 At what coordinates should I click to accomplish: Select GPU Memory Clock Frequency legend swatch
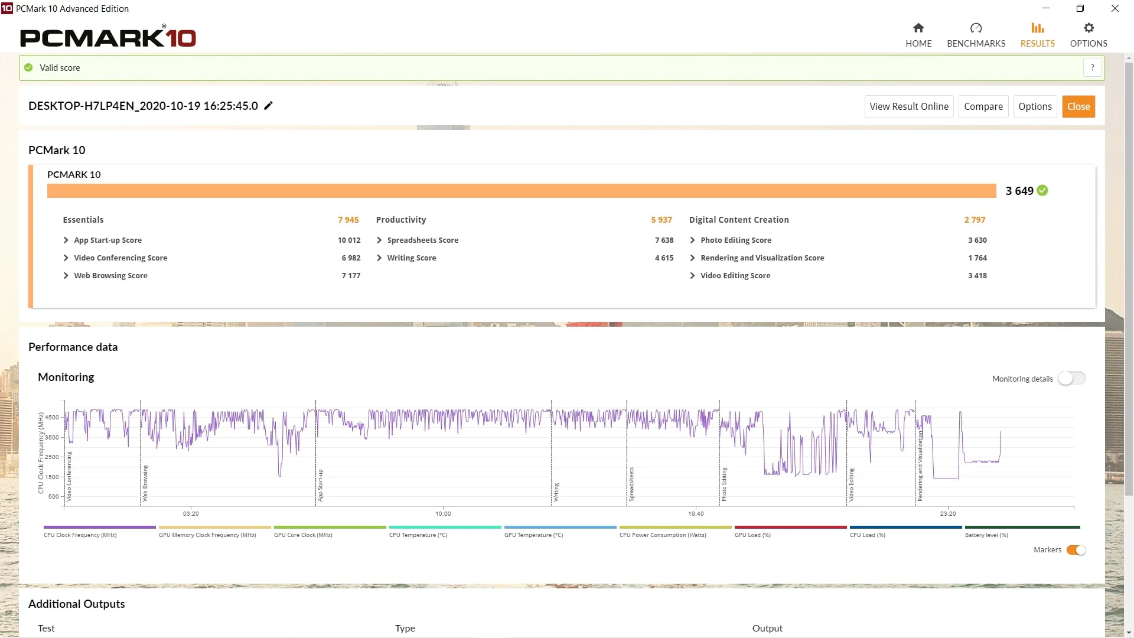(215, 527)
